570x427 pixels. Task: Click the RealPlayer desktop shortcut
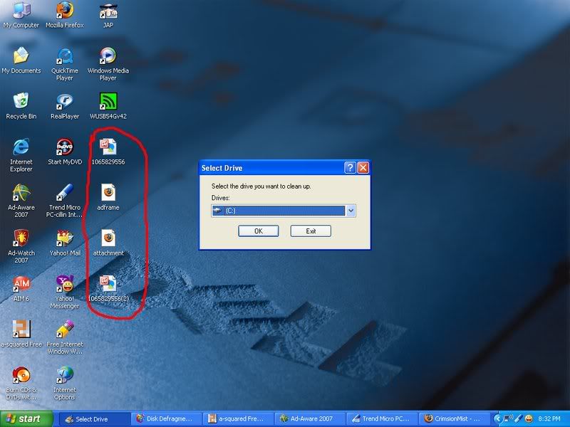(x=65, y=106)
